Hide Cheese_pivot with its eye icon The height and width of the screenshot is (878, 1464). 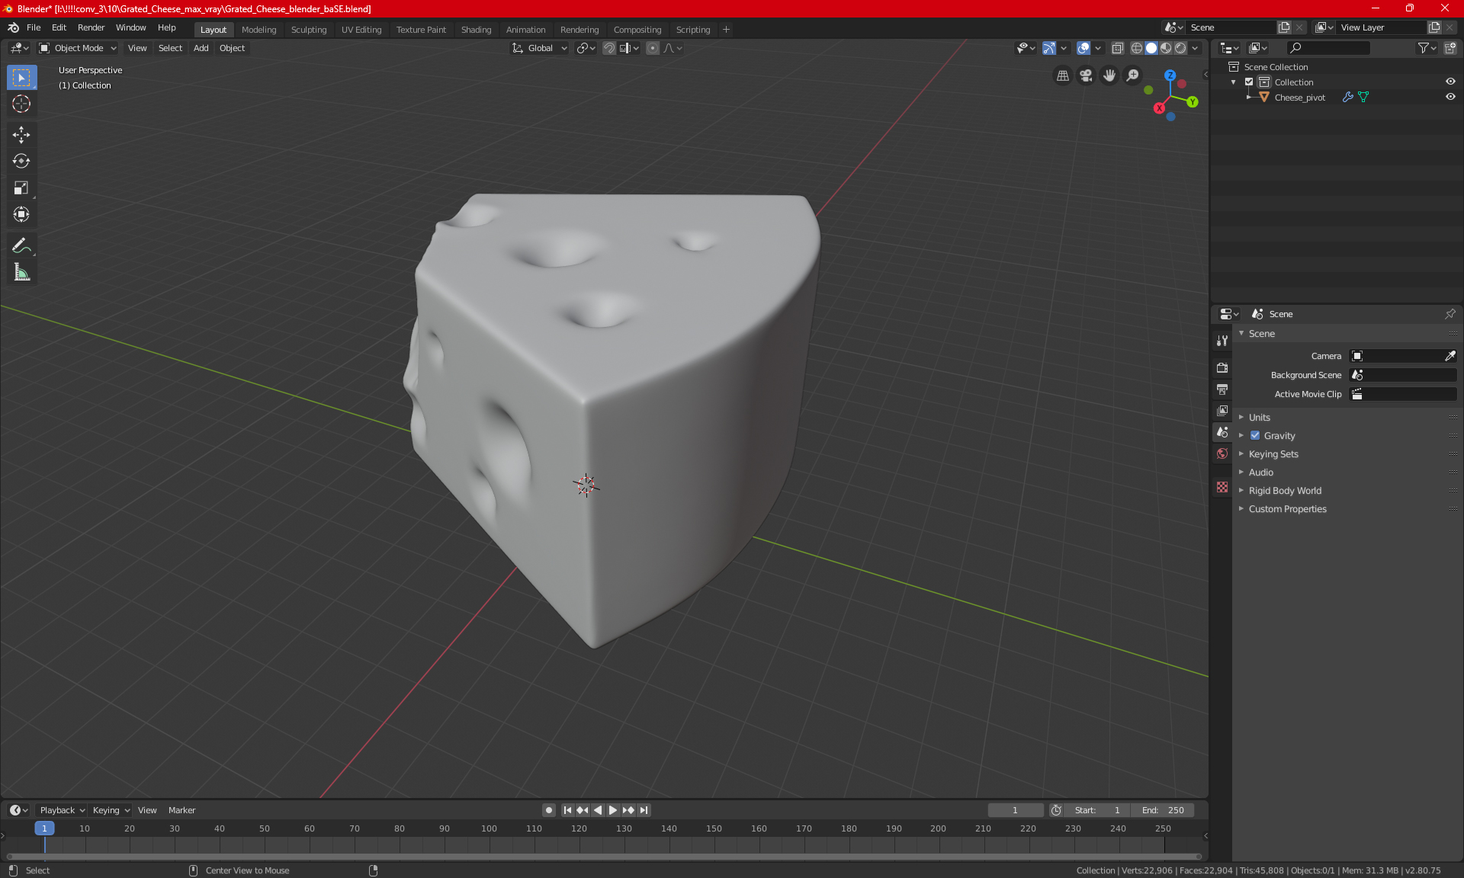(x=1450, y=97)
